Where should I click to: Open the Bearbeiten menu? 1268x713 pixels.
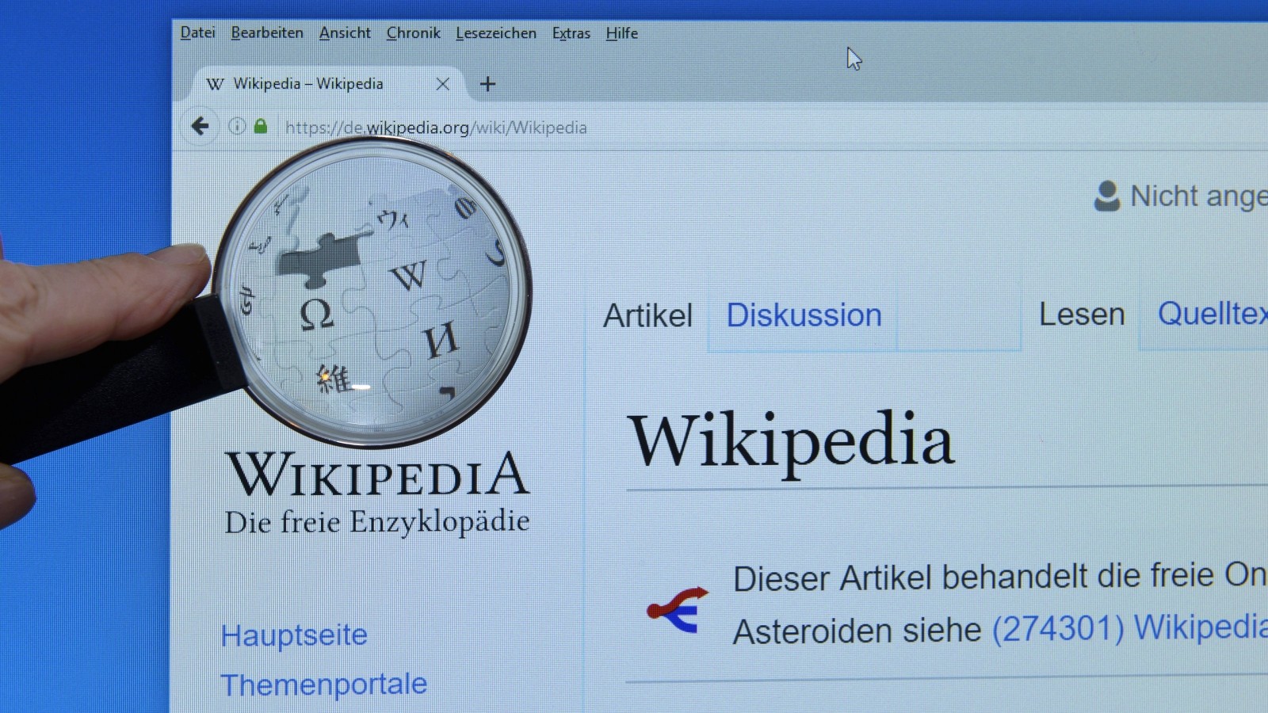[x=266, y=33]
